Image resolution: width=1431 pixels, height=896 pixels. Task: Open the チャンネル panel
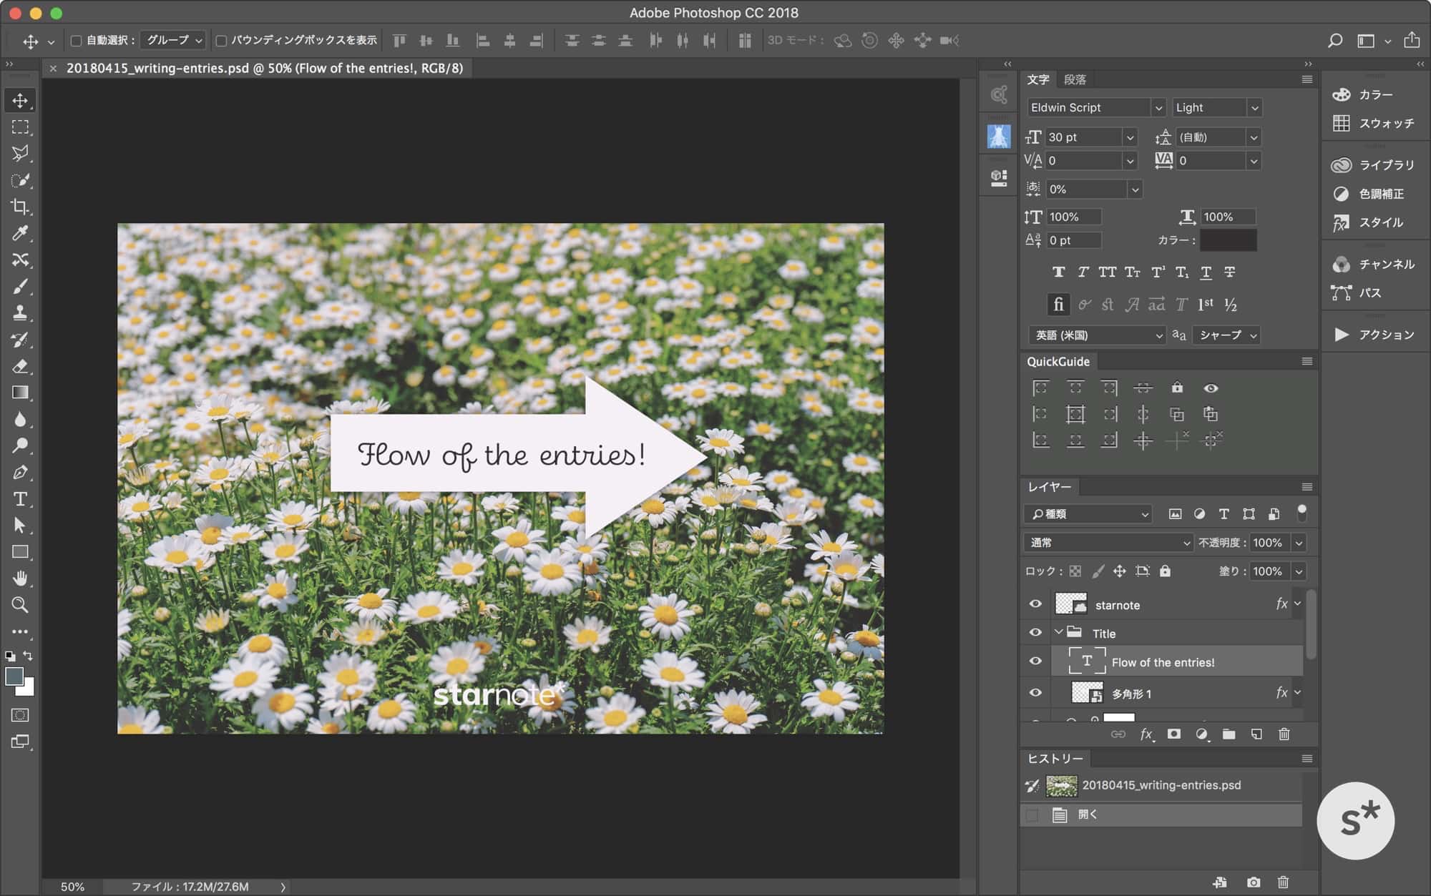click(x=1385, y=265)
